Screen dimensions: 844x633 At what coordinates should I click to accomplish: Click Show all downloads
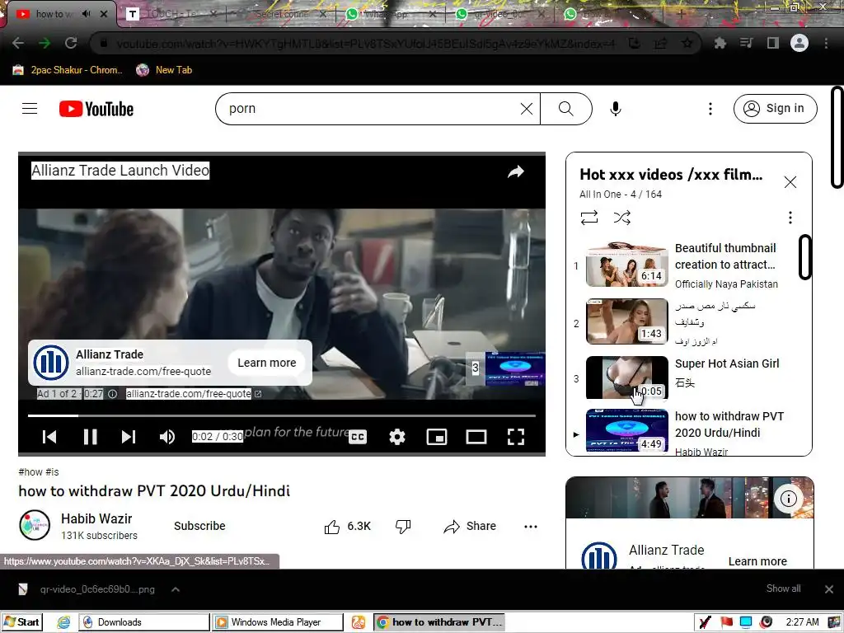click(x=783, y=588)
